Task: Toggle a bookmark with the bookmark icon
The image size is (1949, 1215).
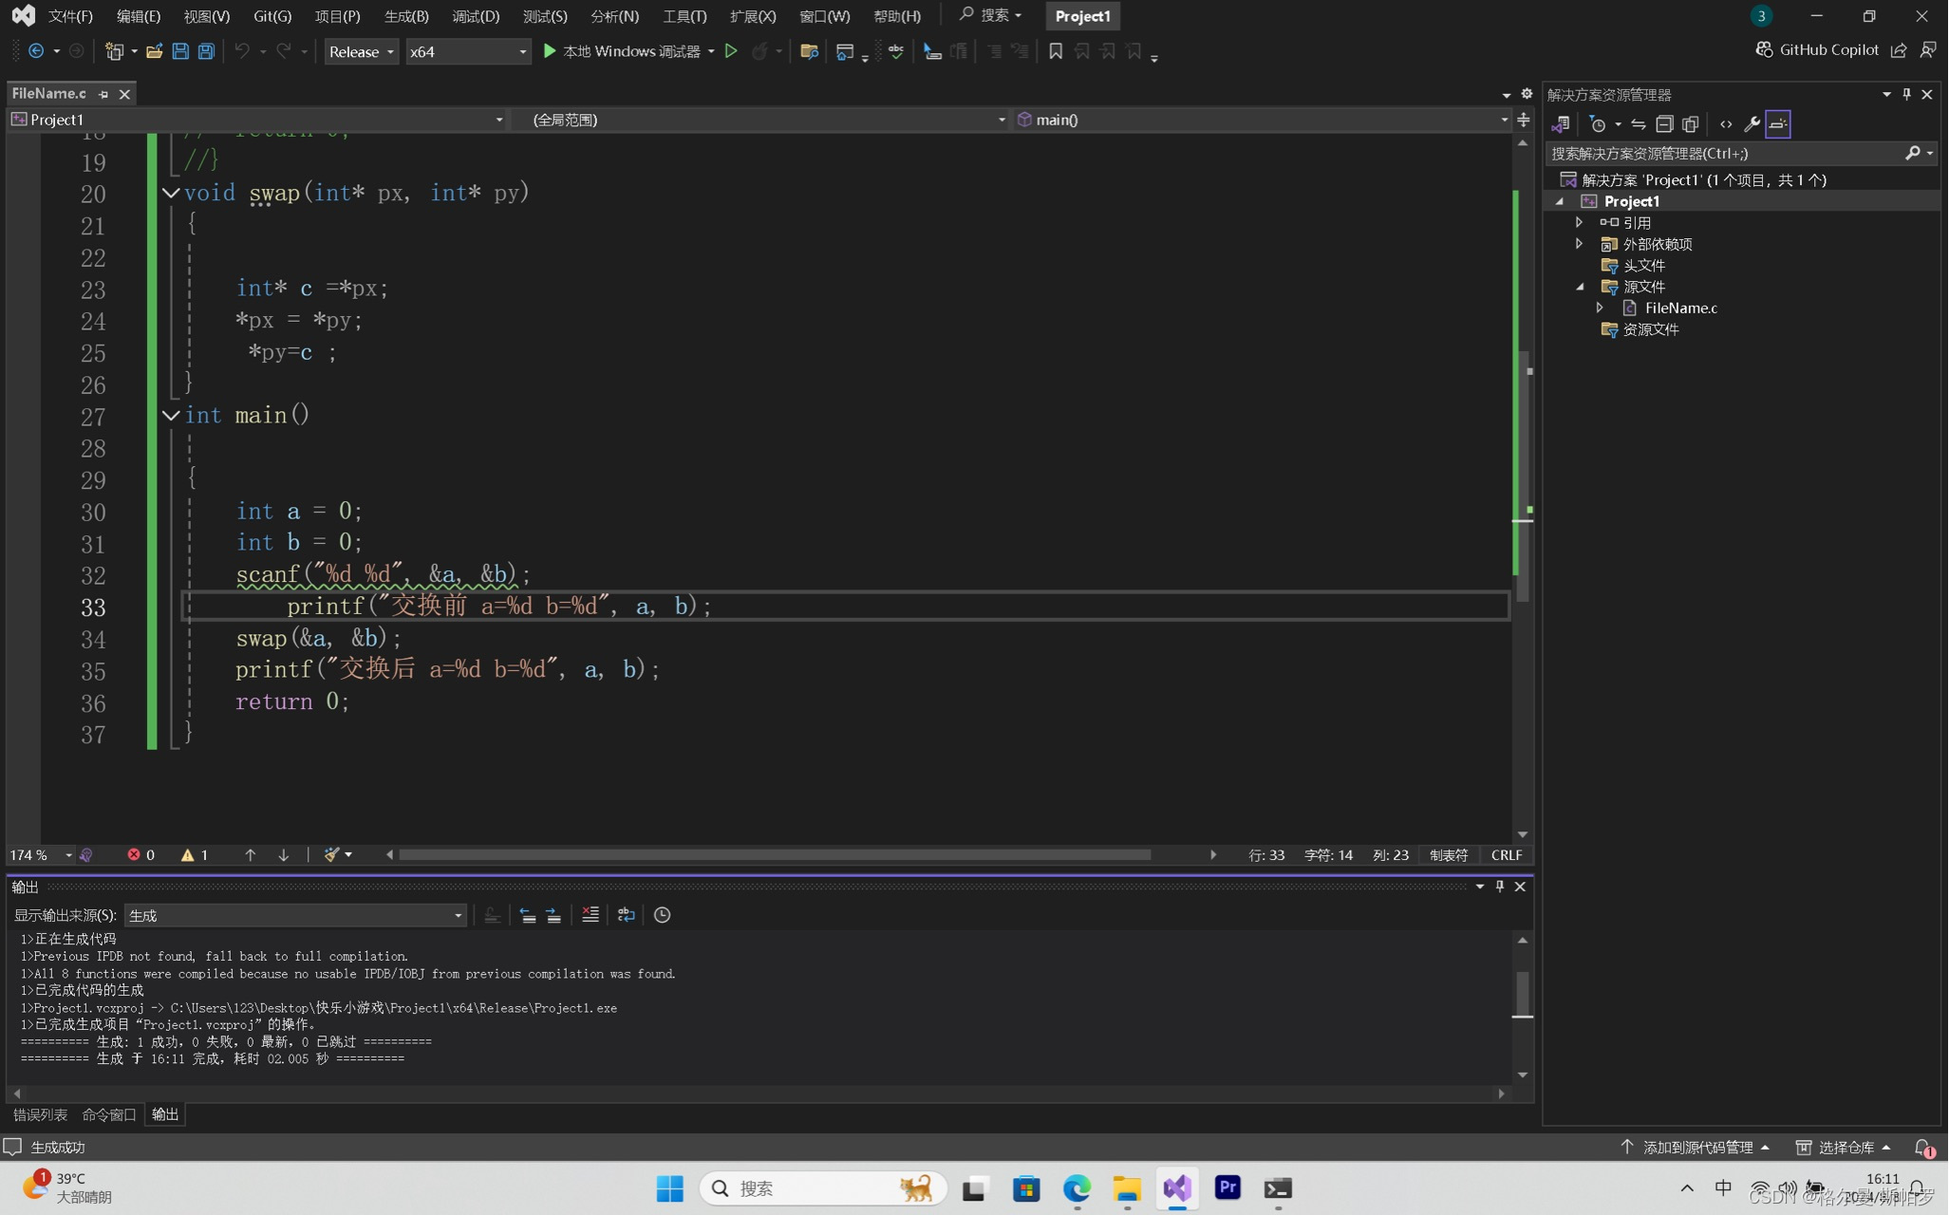Action: pyautogui.click(x=1055, y=51)
